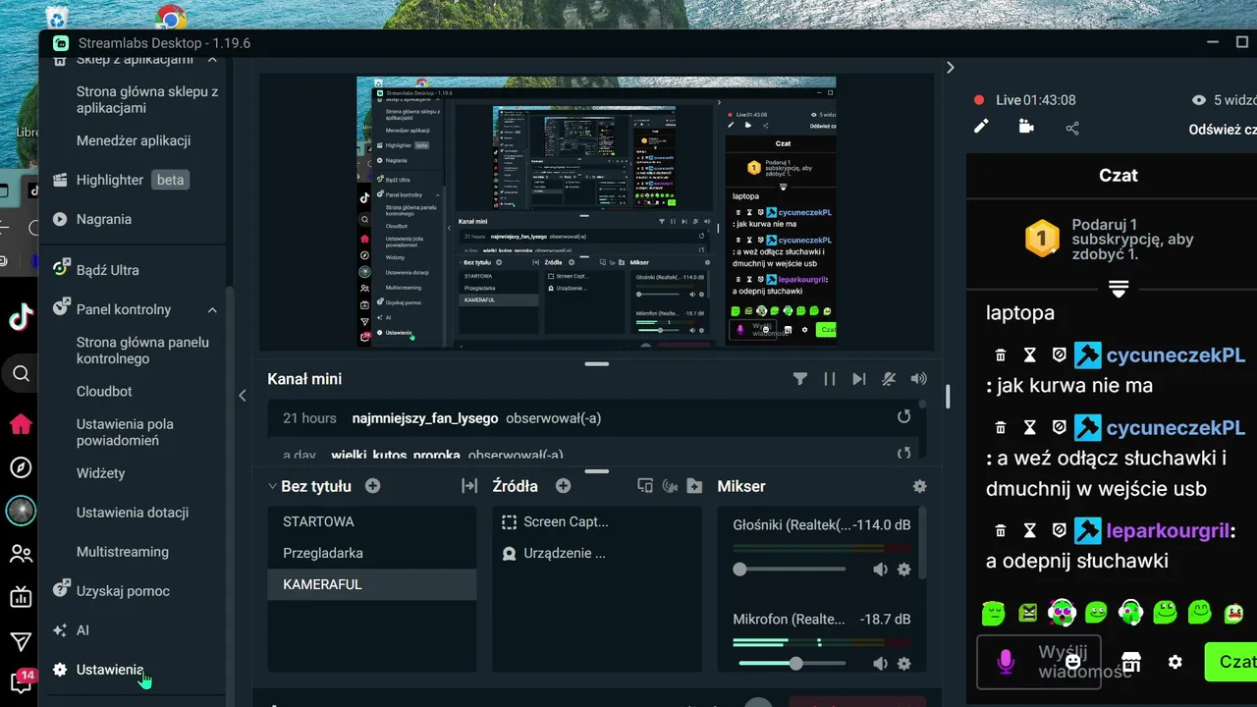Image resolution: width=1257 pixels, height=707 pixels.
Task: Delete the 'a odepnij słuchawki' message via trash icon
Action: [1000, 531]
